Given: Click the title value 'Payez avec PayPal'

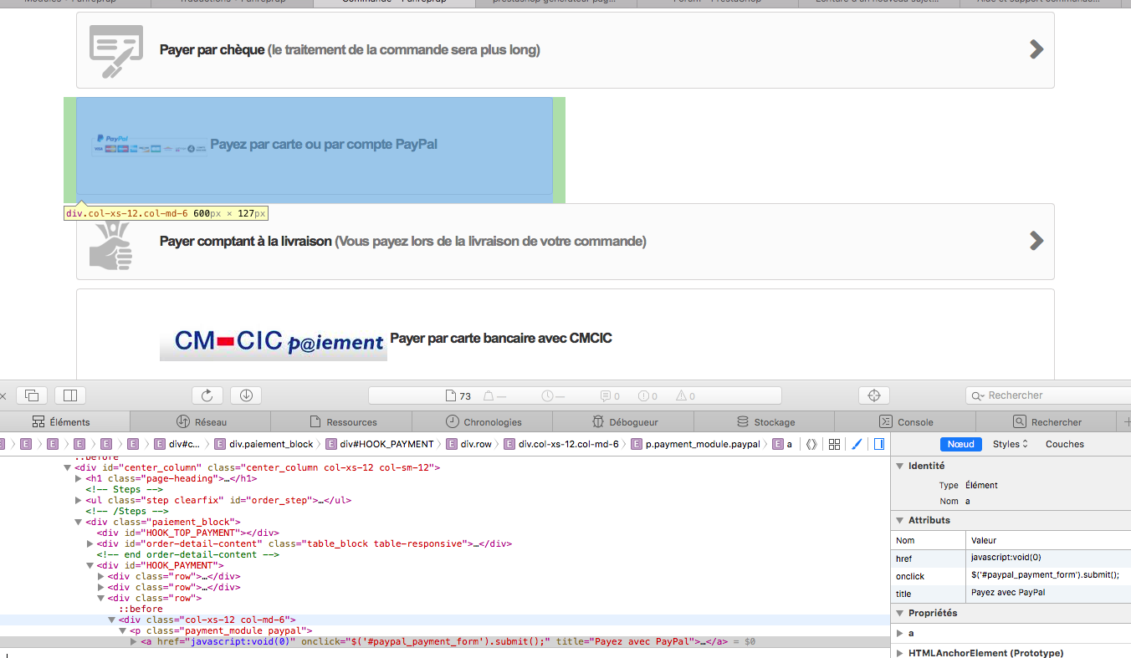Looking at the screenshot, I should coord(1008,593).
